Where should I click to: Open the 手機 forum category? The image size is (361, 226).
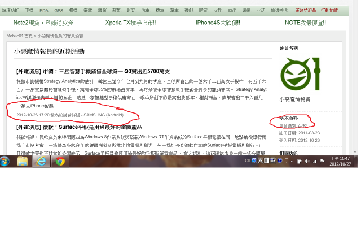pyautogui.click(x=29, y=11)
